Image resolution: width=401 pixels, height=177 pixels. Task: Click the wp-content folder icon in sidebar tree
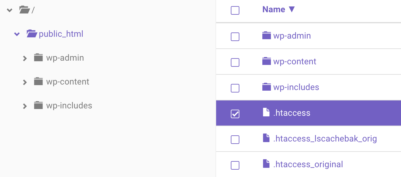(x=38, y=81)
